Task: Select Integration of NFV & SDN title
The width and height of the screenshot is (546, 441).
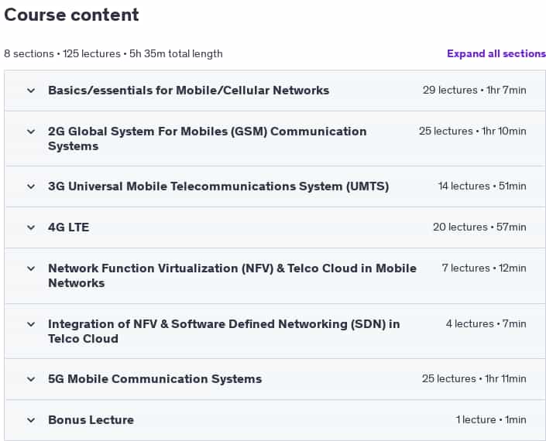Action: coord(224,331)
